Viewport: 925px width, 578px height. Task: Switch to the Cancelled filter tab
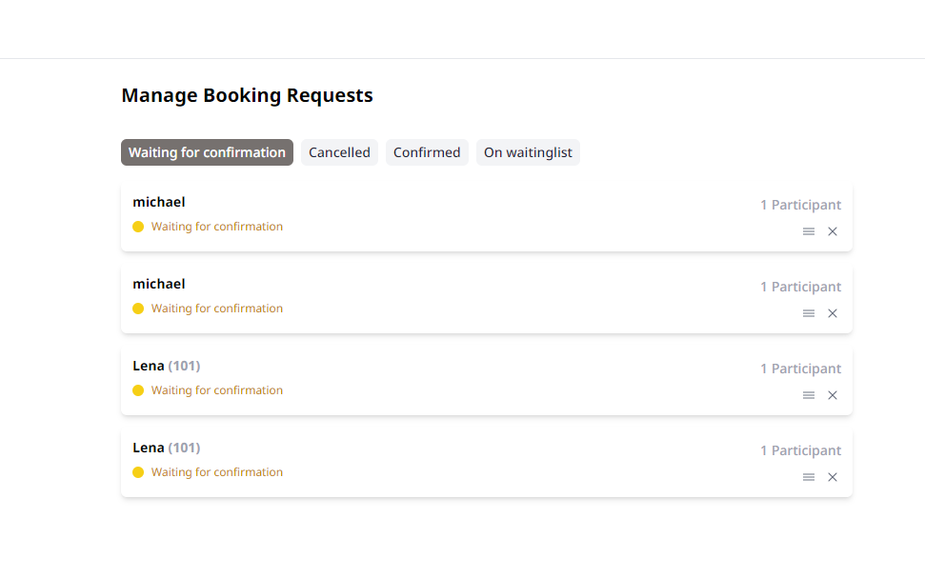339,152
